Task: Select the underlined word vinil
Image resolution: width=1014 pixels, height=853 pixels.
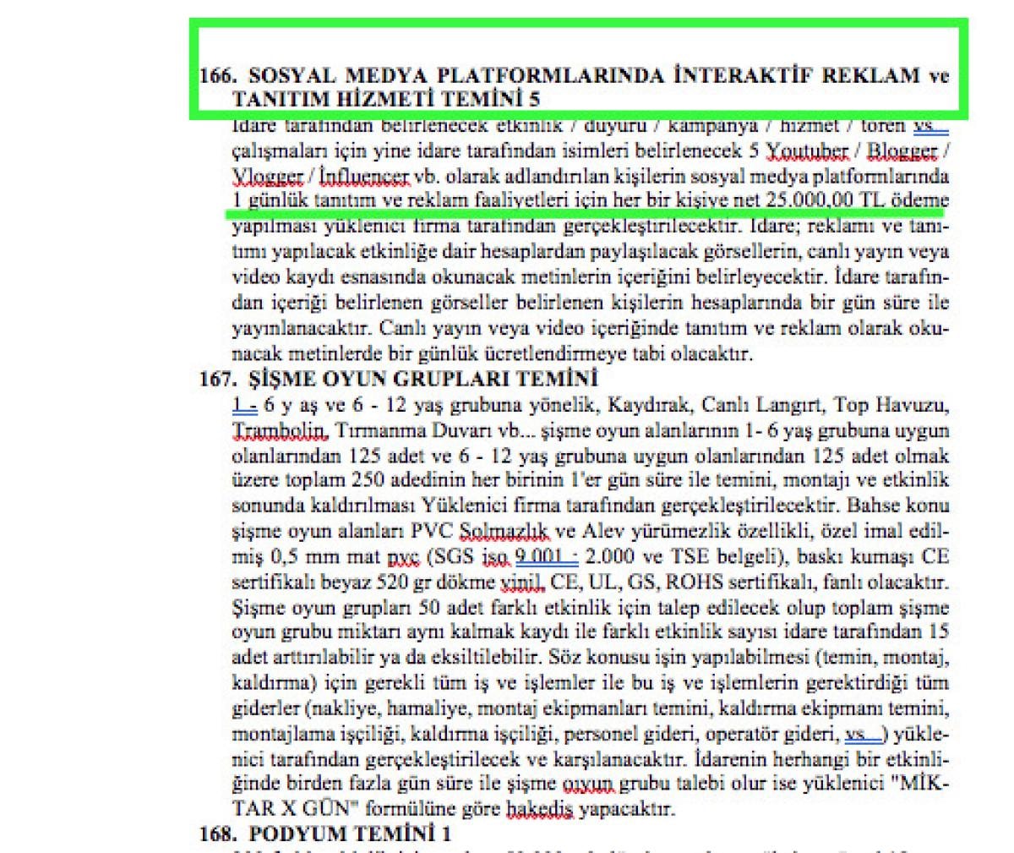Action: click(x=520, y=582)
